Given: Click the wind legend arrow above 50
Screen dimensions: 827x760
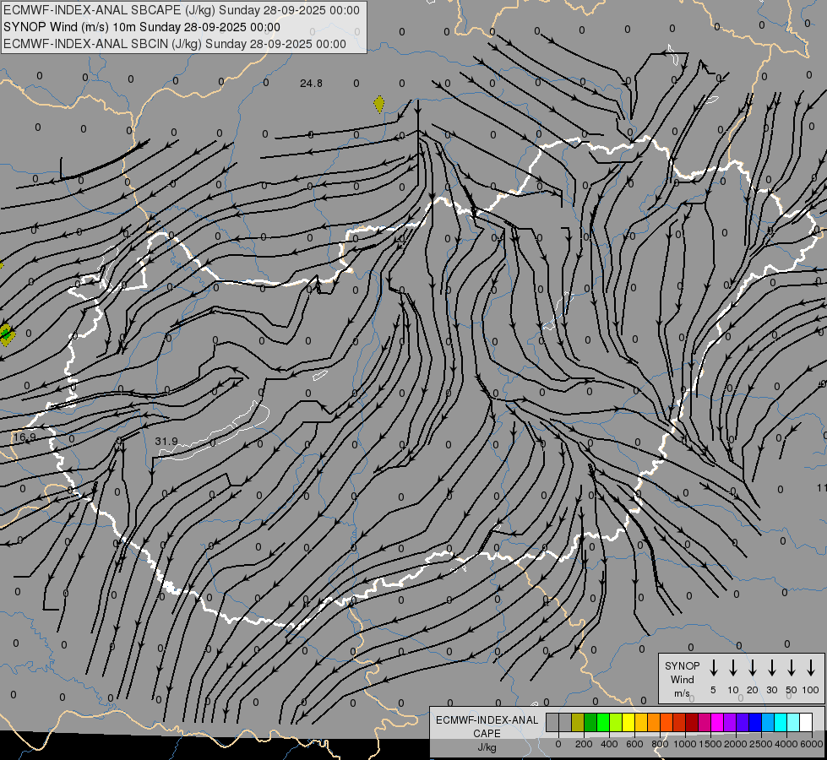Looking at the screenshot, I should pos(792,668).
